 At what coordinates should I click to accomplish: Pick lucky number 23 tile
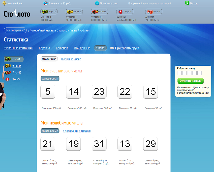99,92
